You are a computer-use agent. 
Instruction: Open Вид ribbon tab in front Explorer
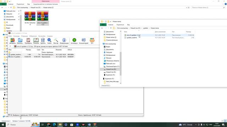128,25
